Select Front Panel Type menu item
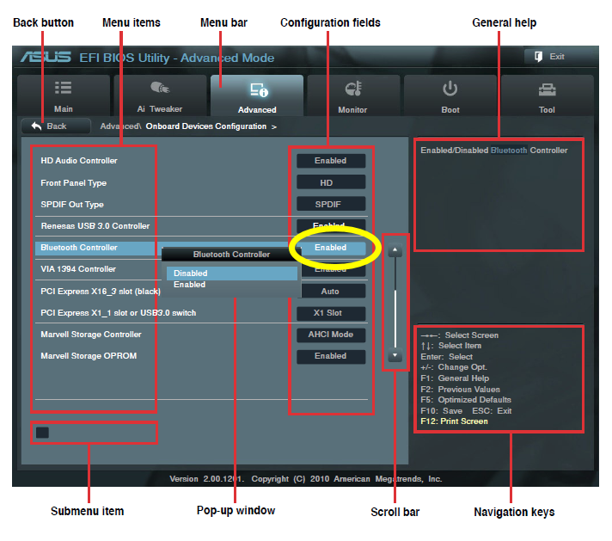Viewport: 612px width, 541px height. (x=73, y=183)
